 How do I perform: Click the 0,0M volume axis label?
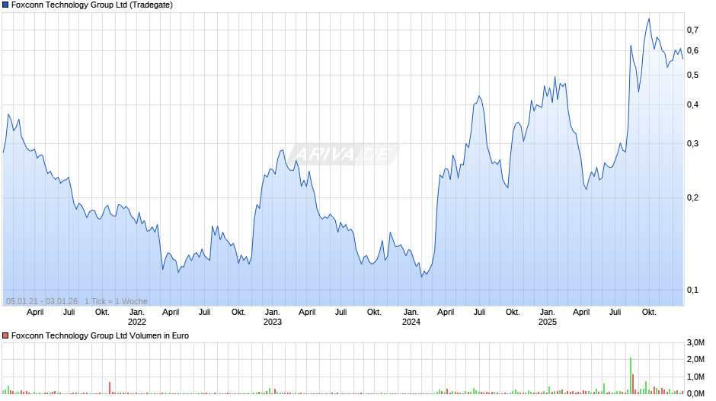point(695,393)
